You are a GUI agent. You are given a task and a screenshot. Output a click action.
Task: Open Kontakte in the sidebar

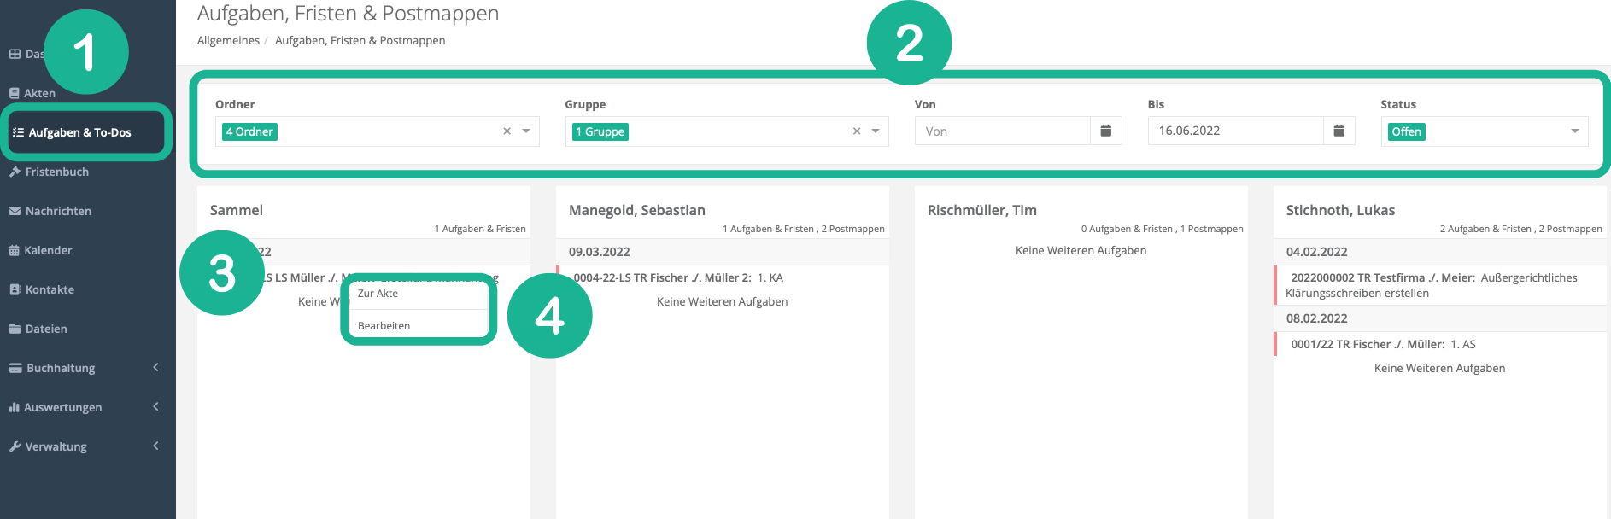[x=50, y=289]
